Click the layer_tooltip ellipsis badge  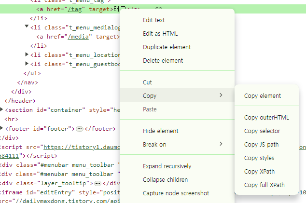click(97, 184)
